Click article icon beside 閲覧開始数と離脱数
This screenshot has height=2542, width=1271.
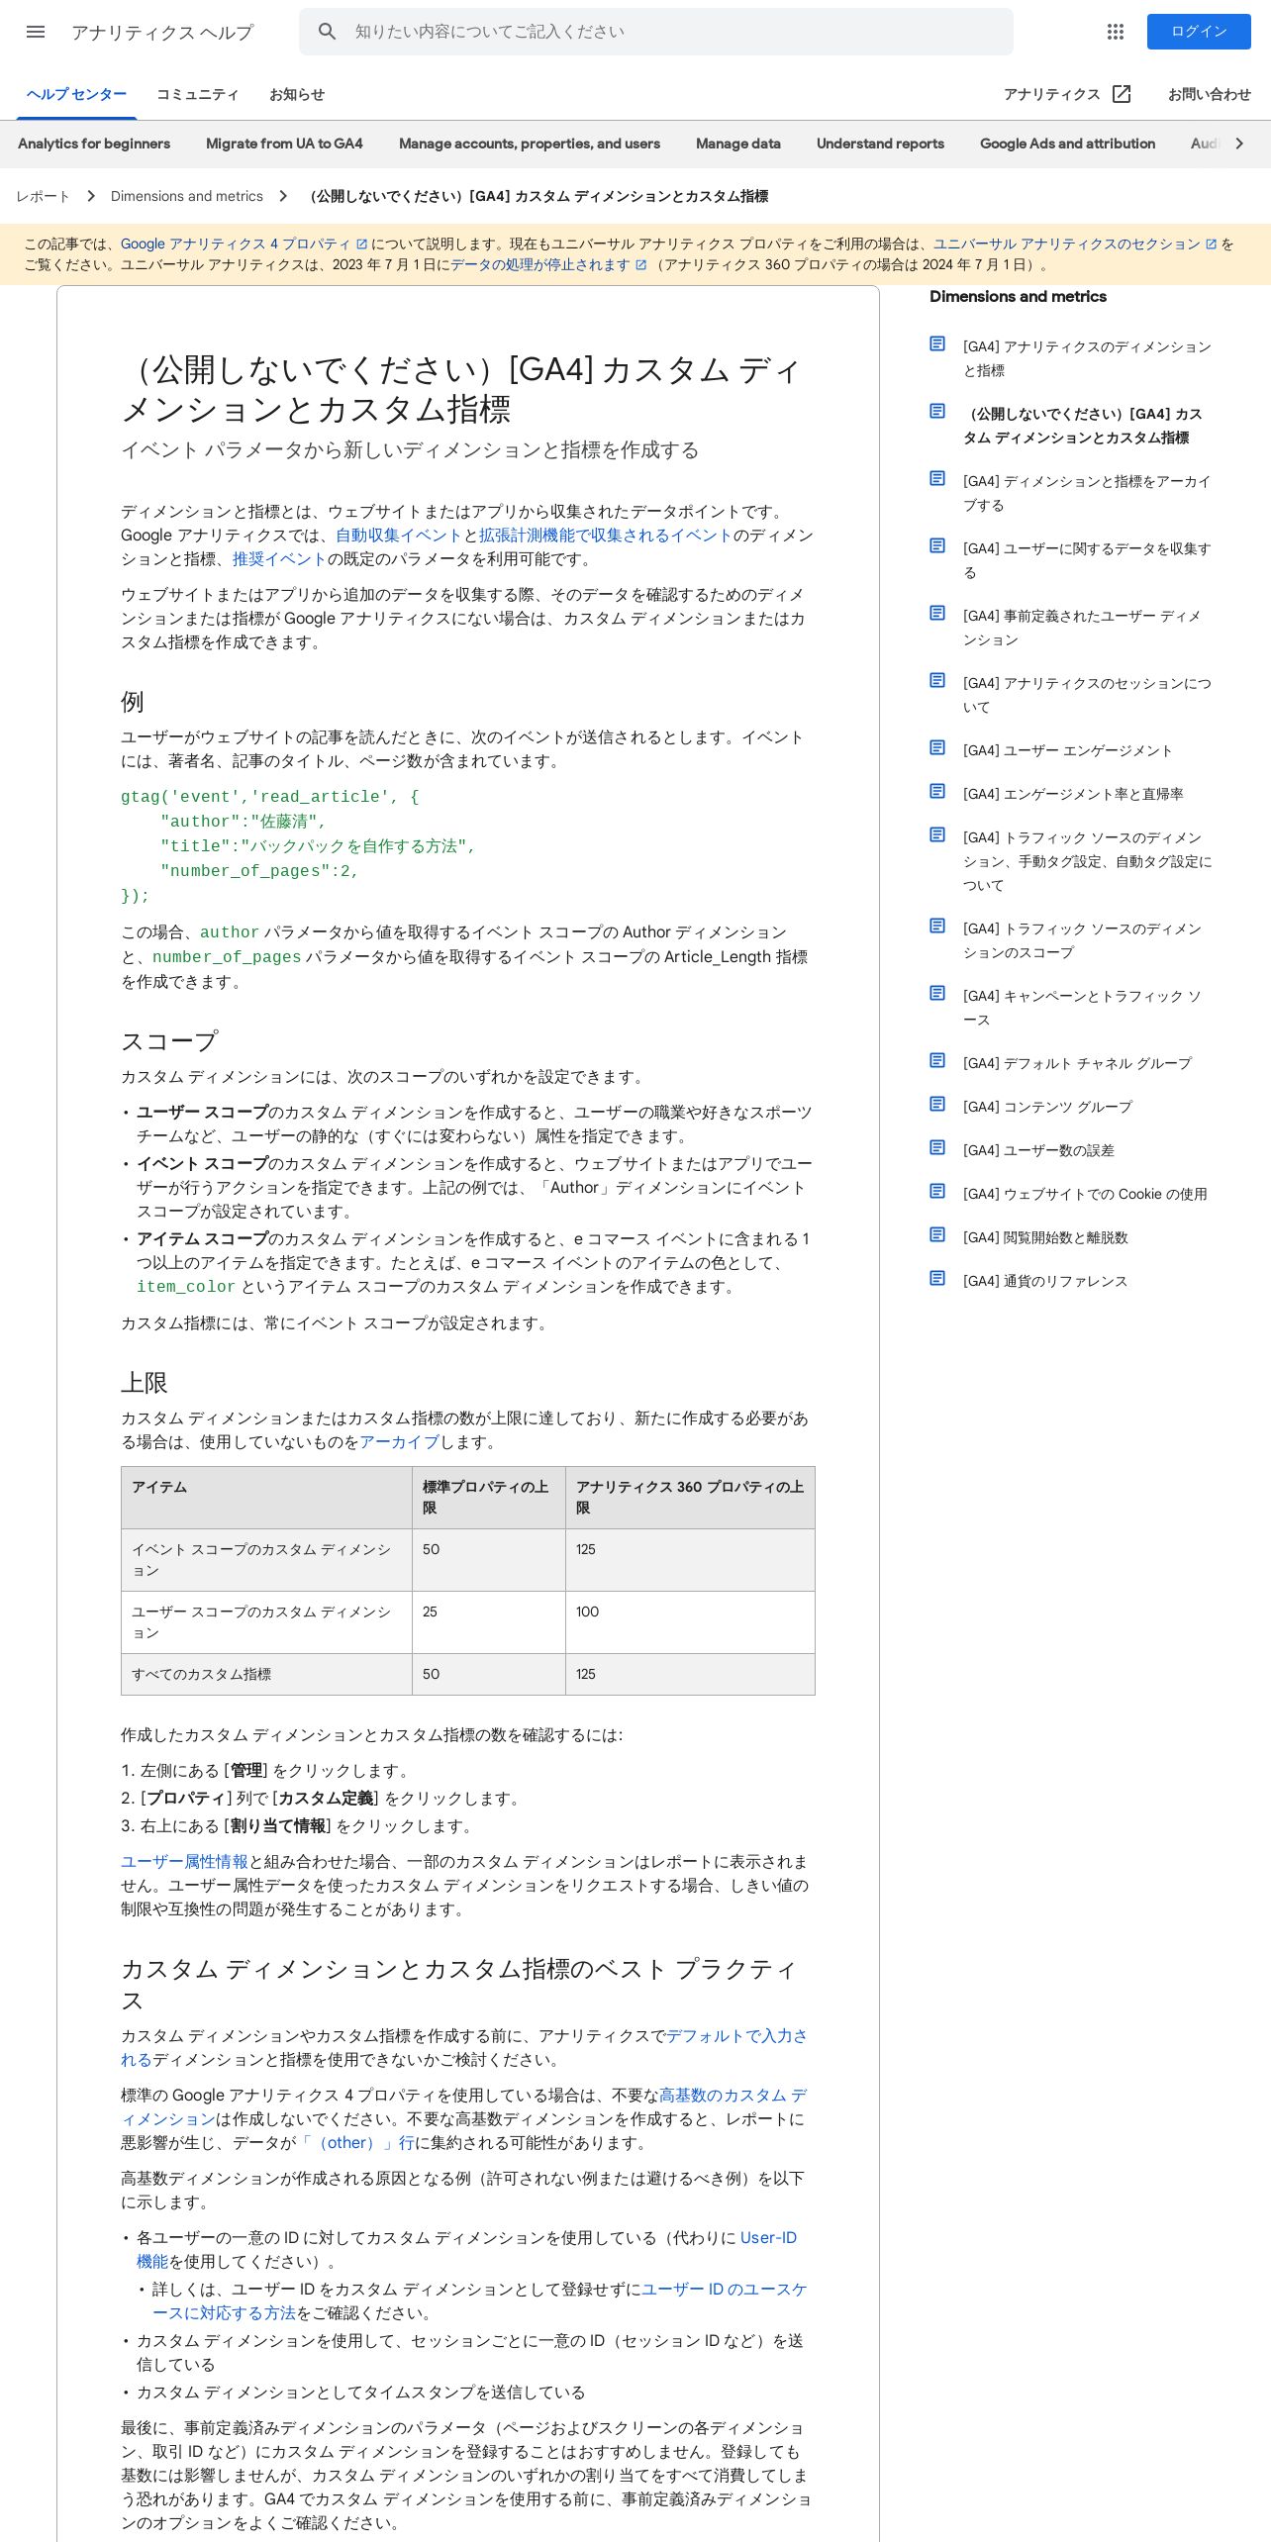click(x=937, y=1234)
